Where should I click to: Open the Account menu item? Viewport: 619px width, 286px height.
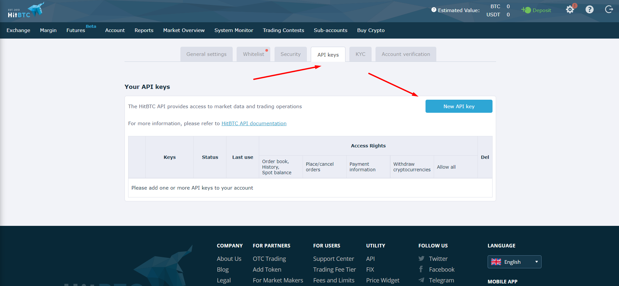pyautogui.click(x=115, y=30)
